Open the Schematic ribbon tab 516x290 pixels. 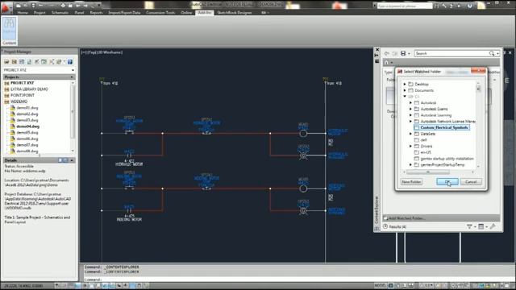(60, 13)
